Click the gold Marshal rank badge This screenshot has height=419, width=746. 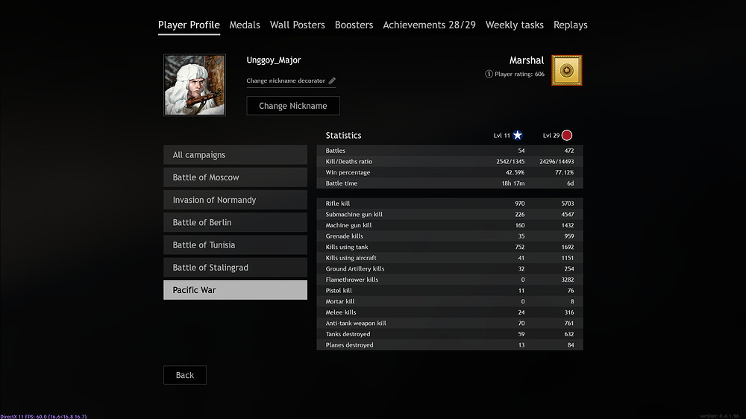pyautogui.click(x=566, y=71)
